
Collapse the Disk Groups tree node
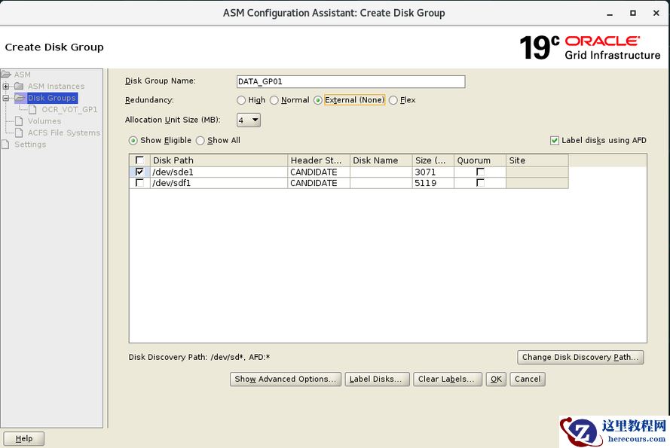click(6, 98)
